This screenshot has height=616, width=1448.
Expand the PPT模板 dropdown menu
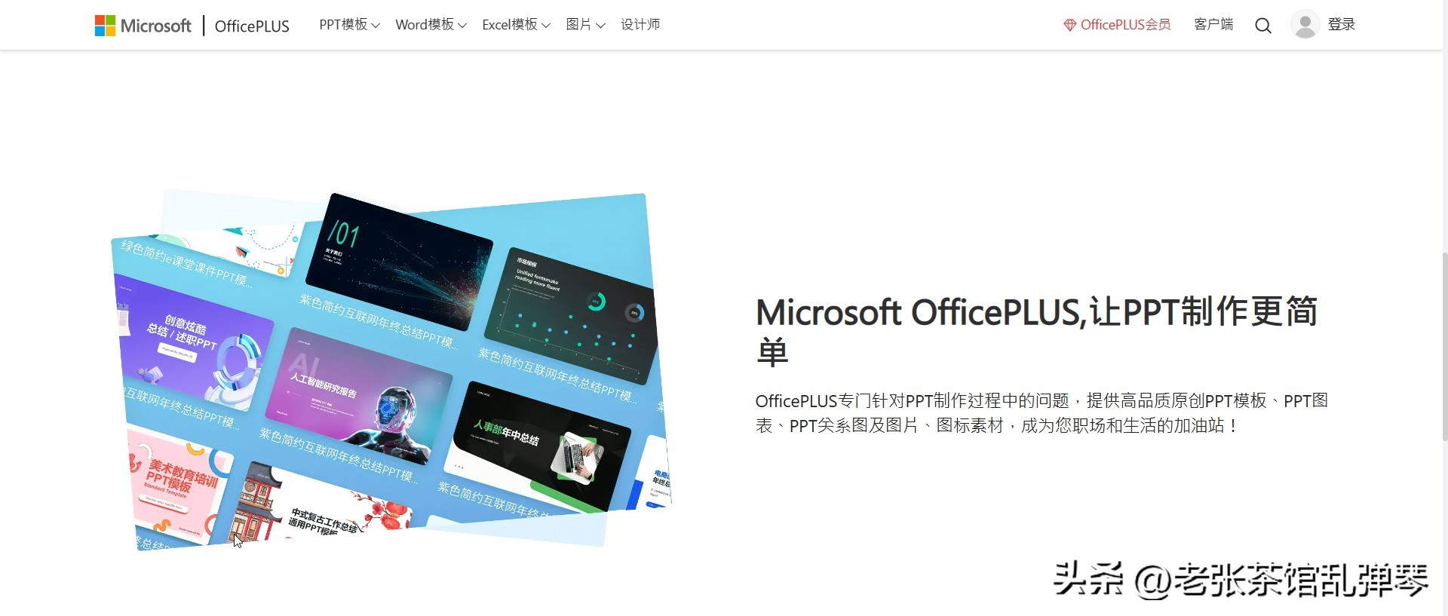click(x=349, y=25)
